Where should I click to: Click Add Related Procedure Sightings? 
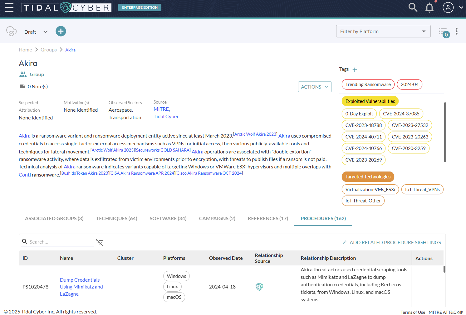(392, 242)
